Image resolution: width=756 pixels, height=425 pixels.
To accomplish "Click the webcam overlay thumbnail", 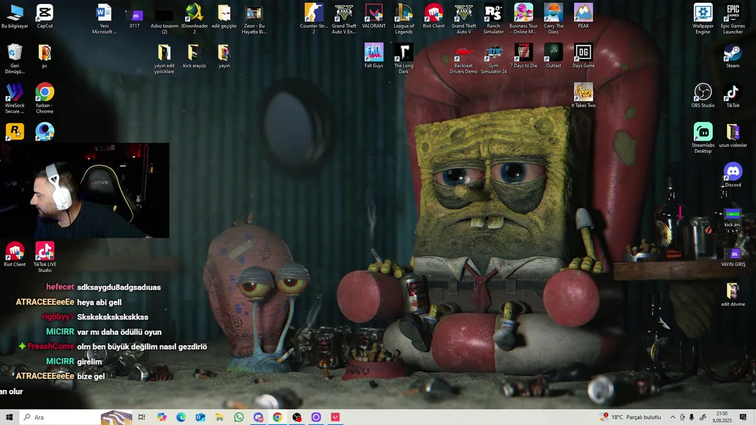I will pos(84,190).
